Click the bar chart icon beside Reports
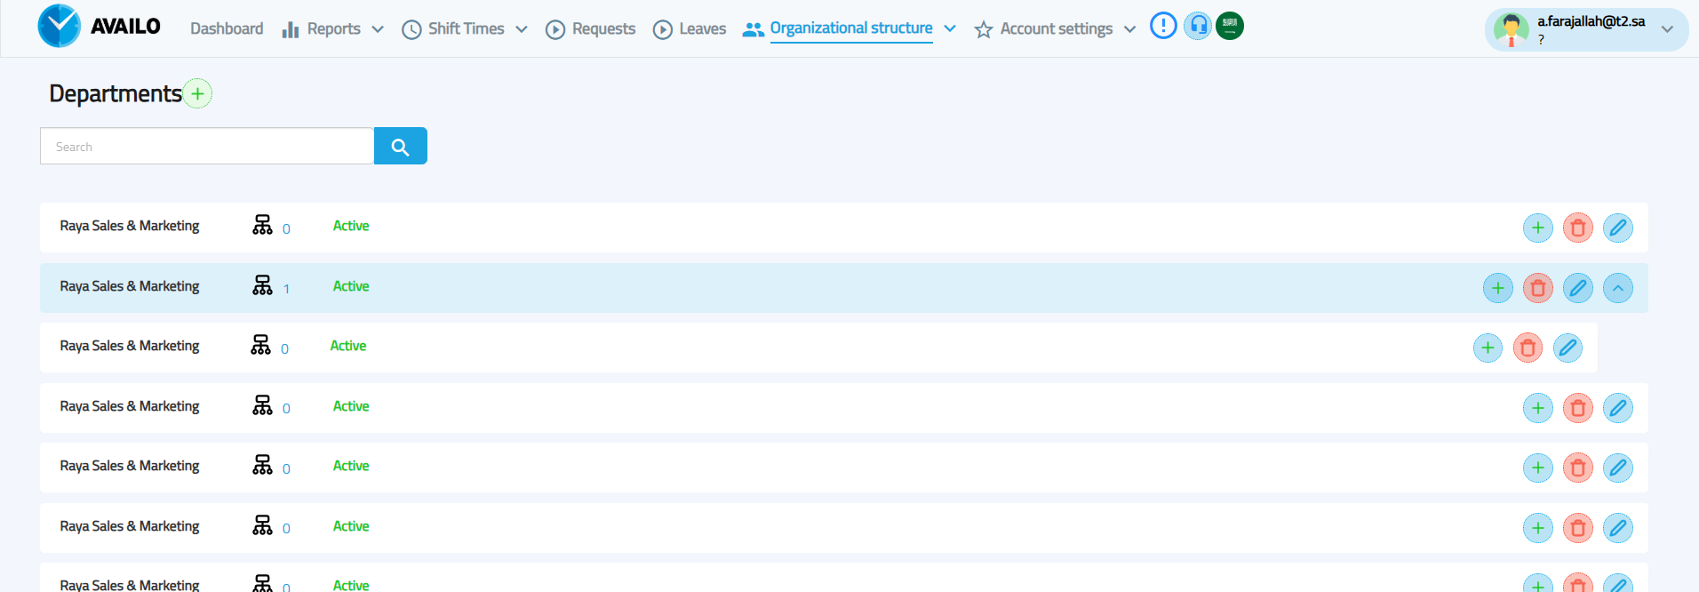The height and width of the screenshot is (592, 1699). pyautogui.click(x=291, y=29)
